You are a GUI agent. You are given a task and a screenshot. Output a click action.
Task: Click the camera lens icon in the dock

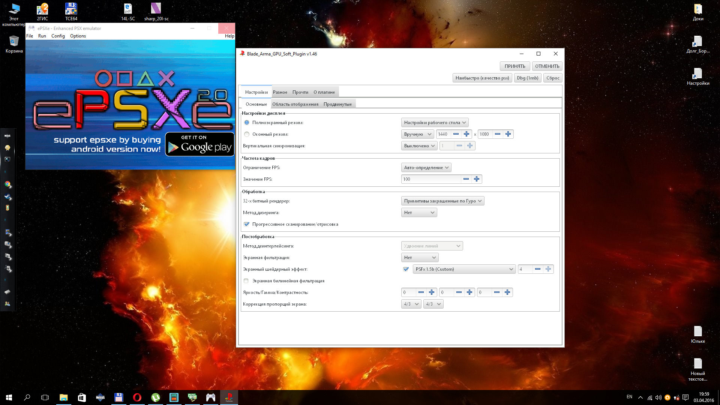coord(7,159)
